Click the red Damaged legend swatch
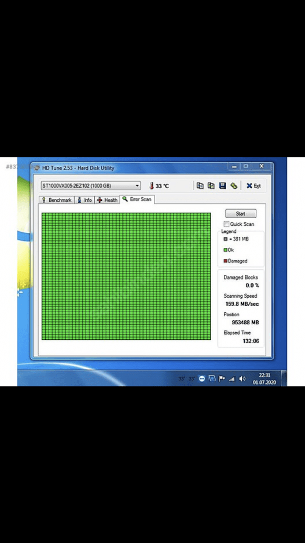305x543 pixels. tap(226, 261)
